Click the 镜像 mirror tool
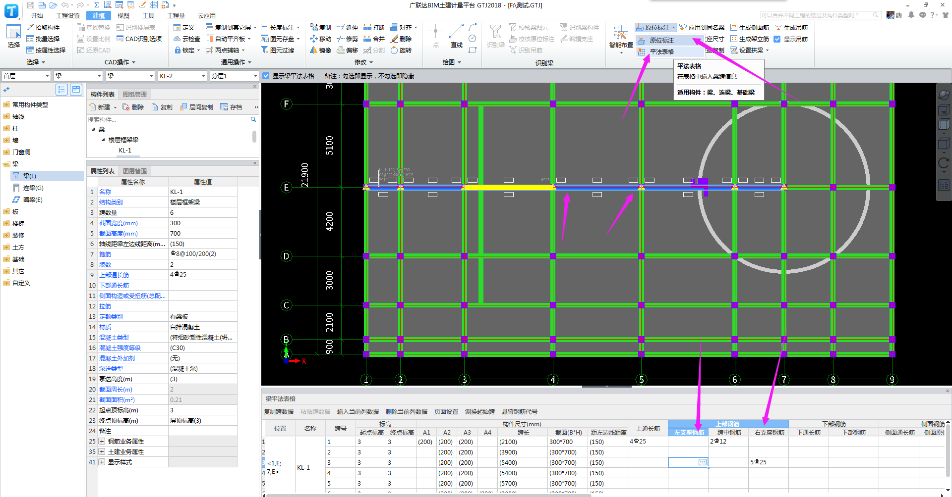The width and height of the screenshot is (952, 497). pyautogui.click(x=320, y=50)
